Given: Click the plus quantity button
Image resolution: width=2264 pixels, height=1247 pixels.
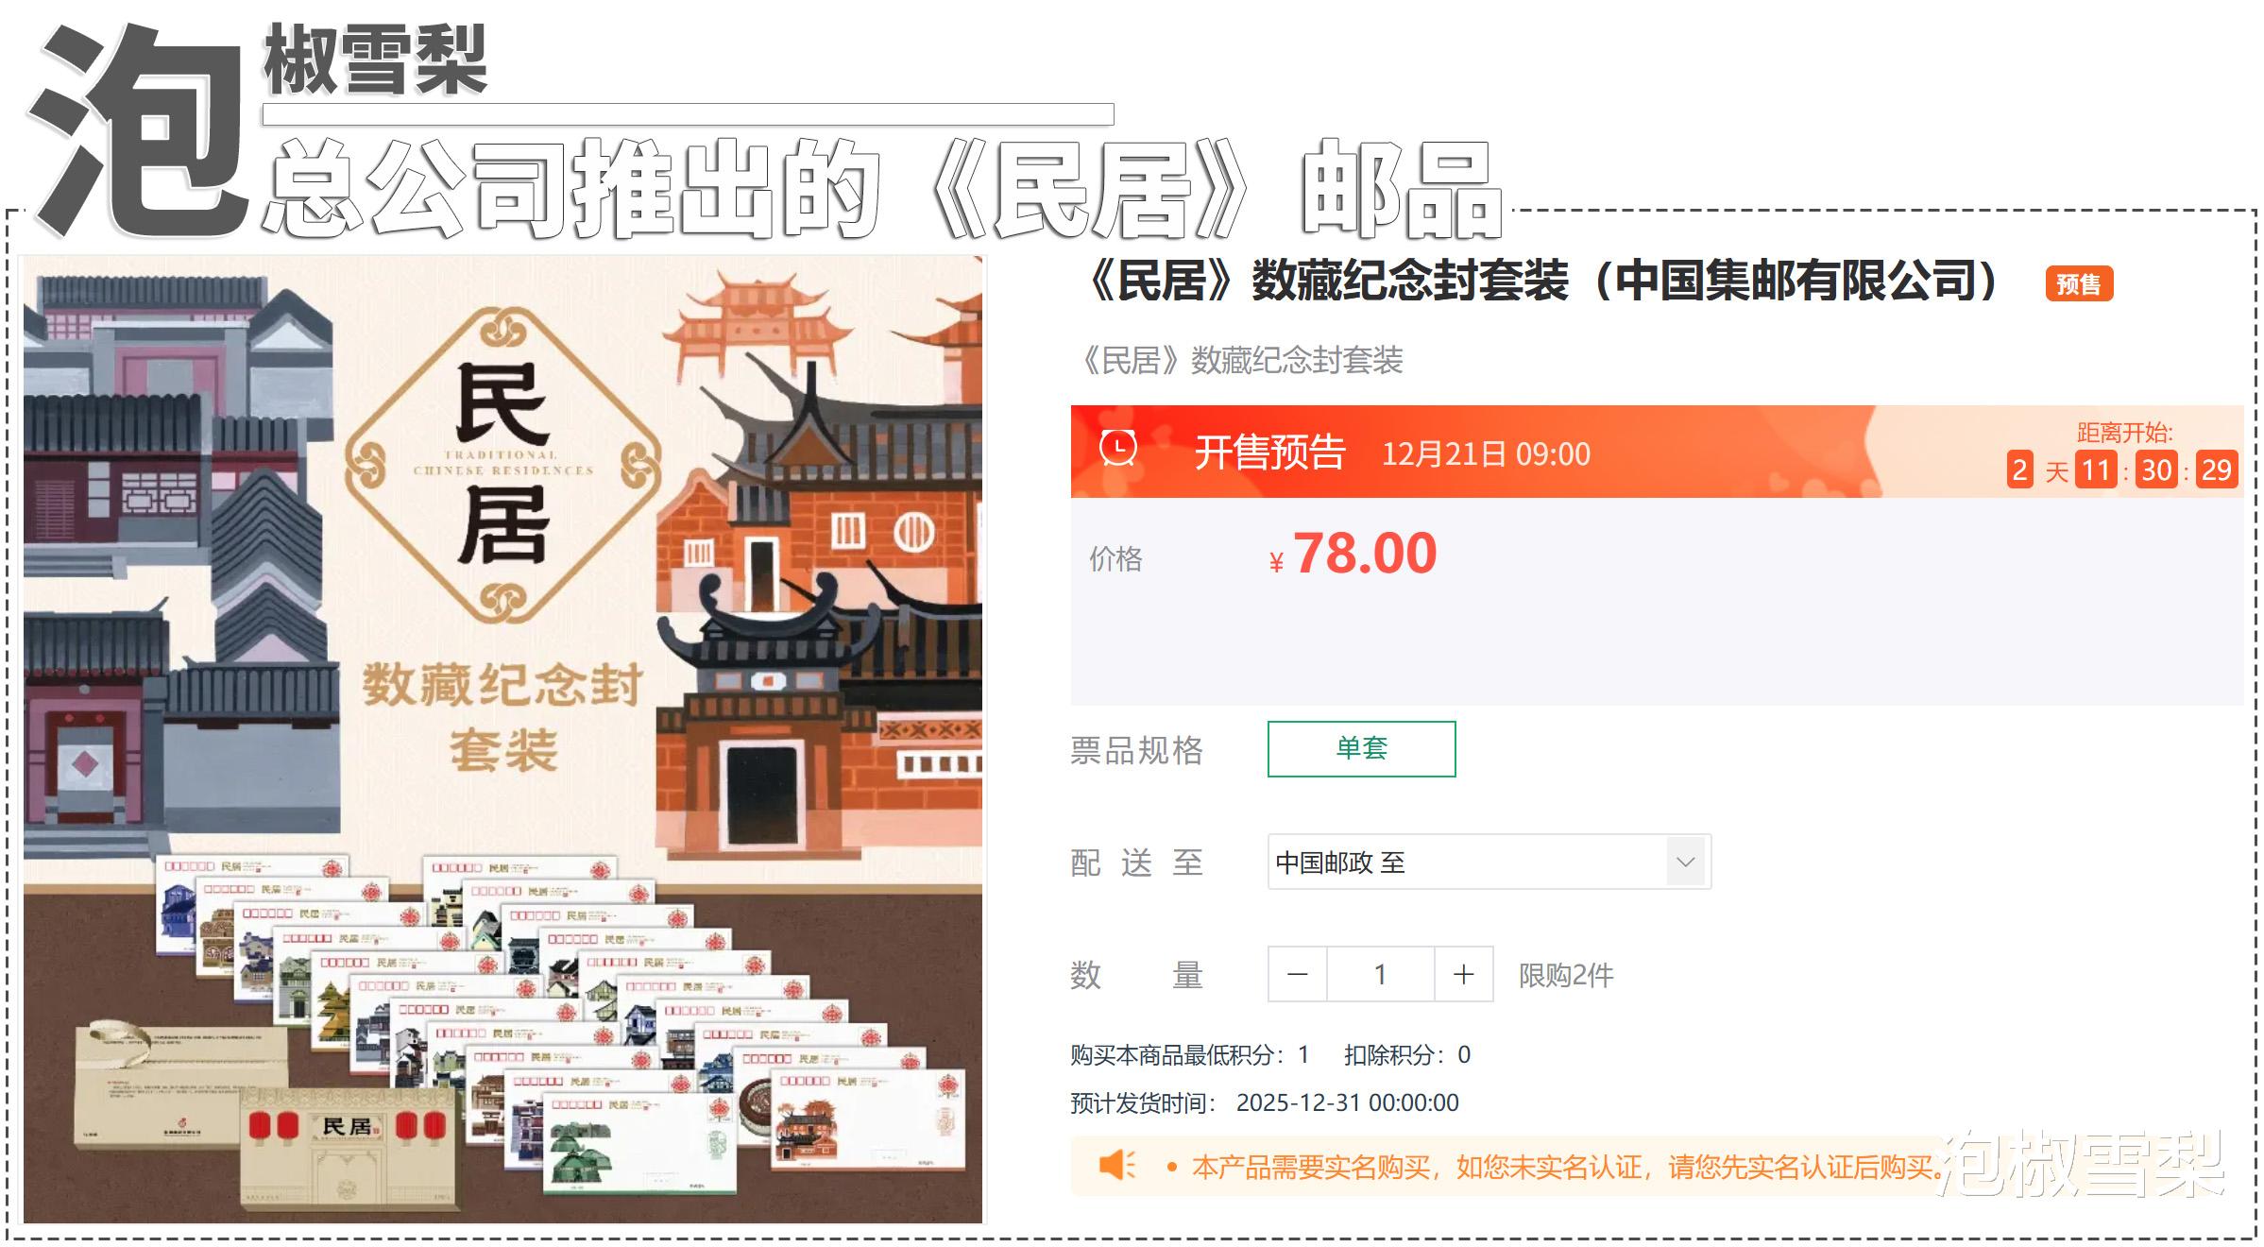Looking at the screenshot, I should point(1464,974).
